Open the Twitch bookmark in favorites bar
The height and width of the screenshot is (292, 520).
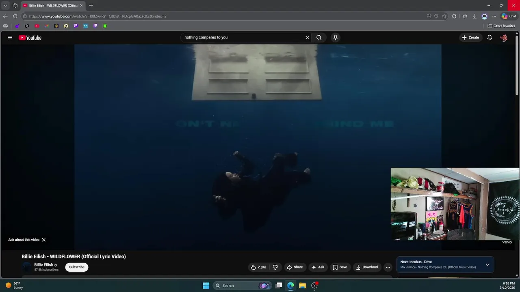95,26
